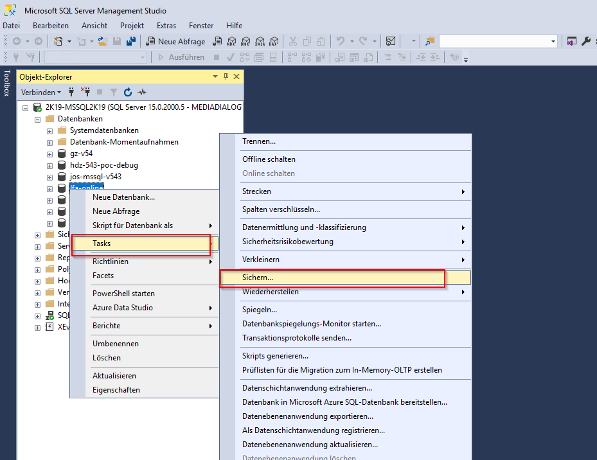597x460 pixels.
Task: Choose Tasks in the context menu
Action: [145, 243]
